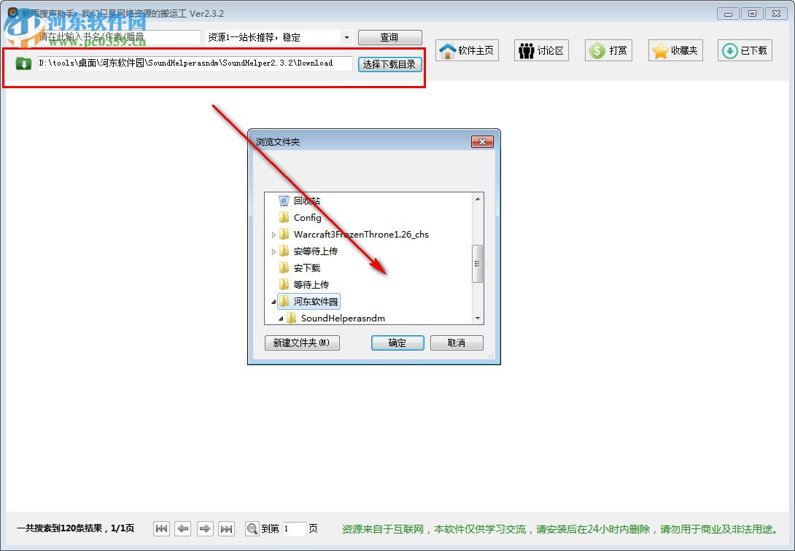Close the 浏览文件夹 dialog

click(x=482, y=142)
